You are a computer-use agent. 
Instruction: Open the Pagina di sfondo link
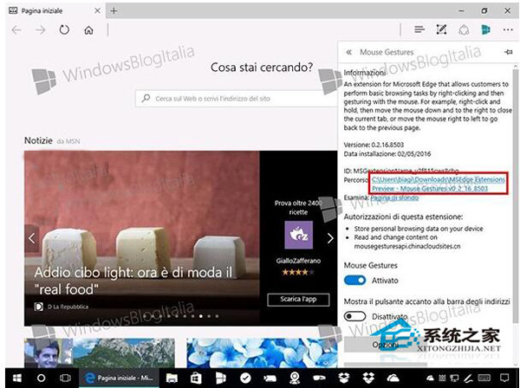[x=394, y=197]
